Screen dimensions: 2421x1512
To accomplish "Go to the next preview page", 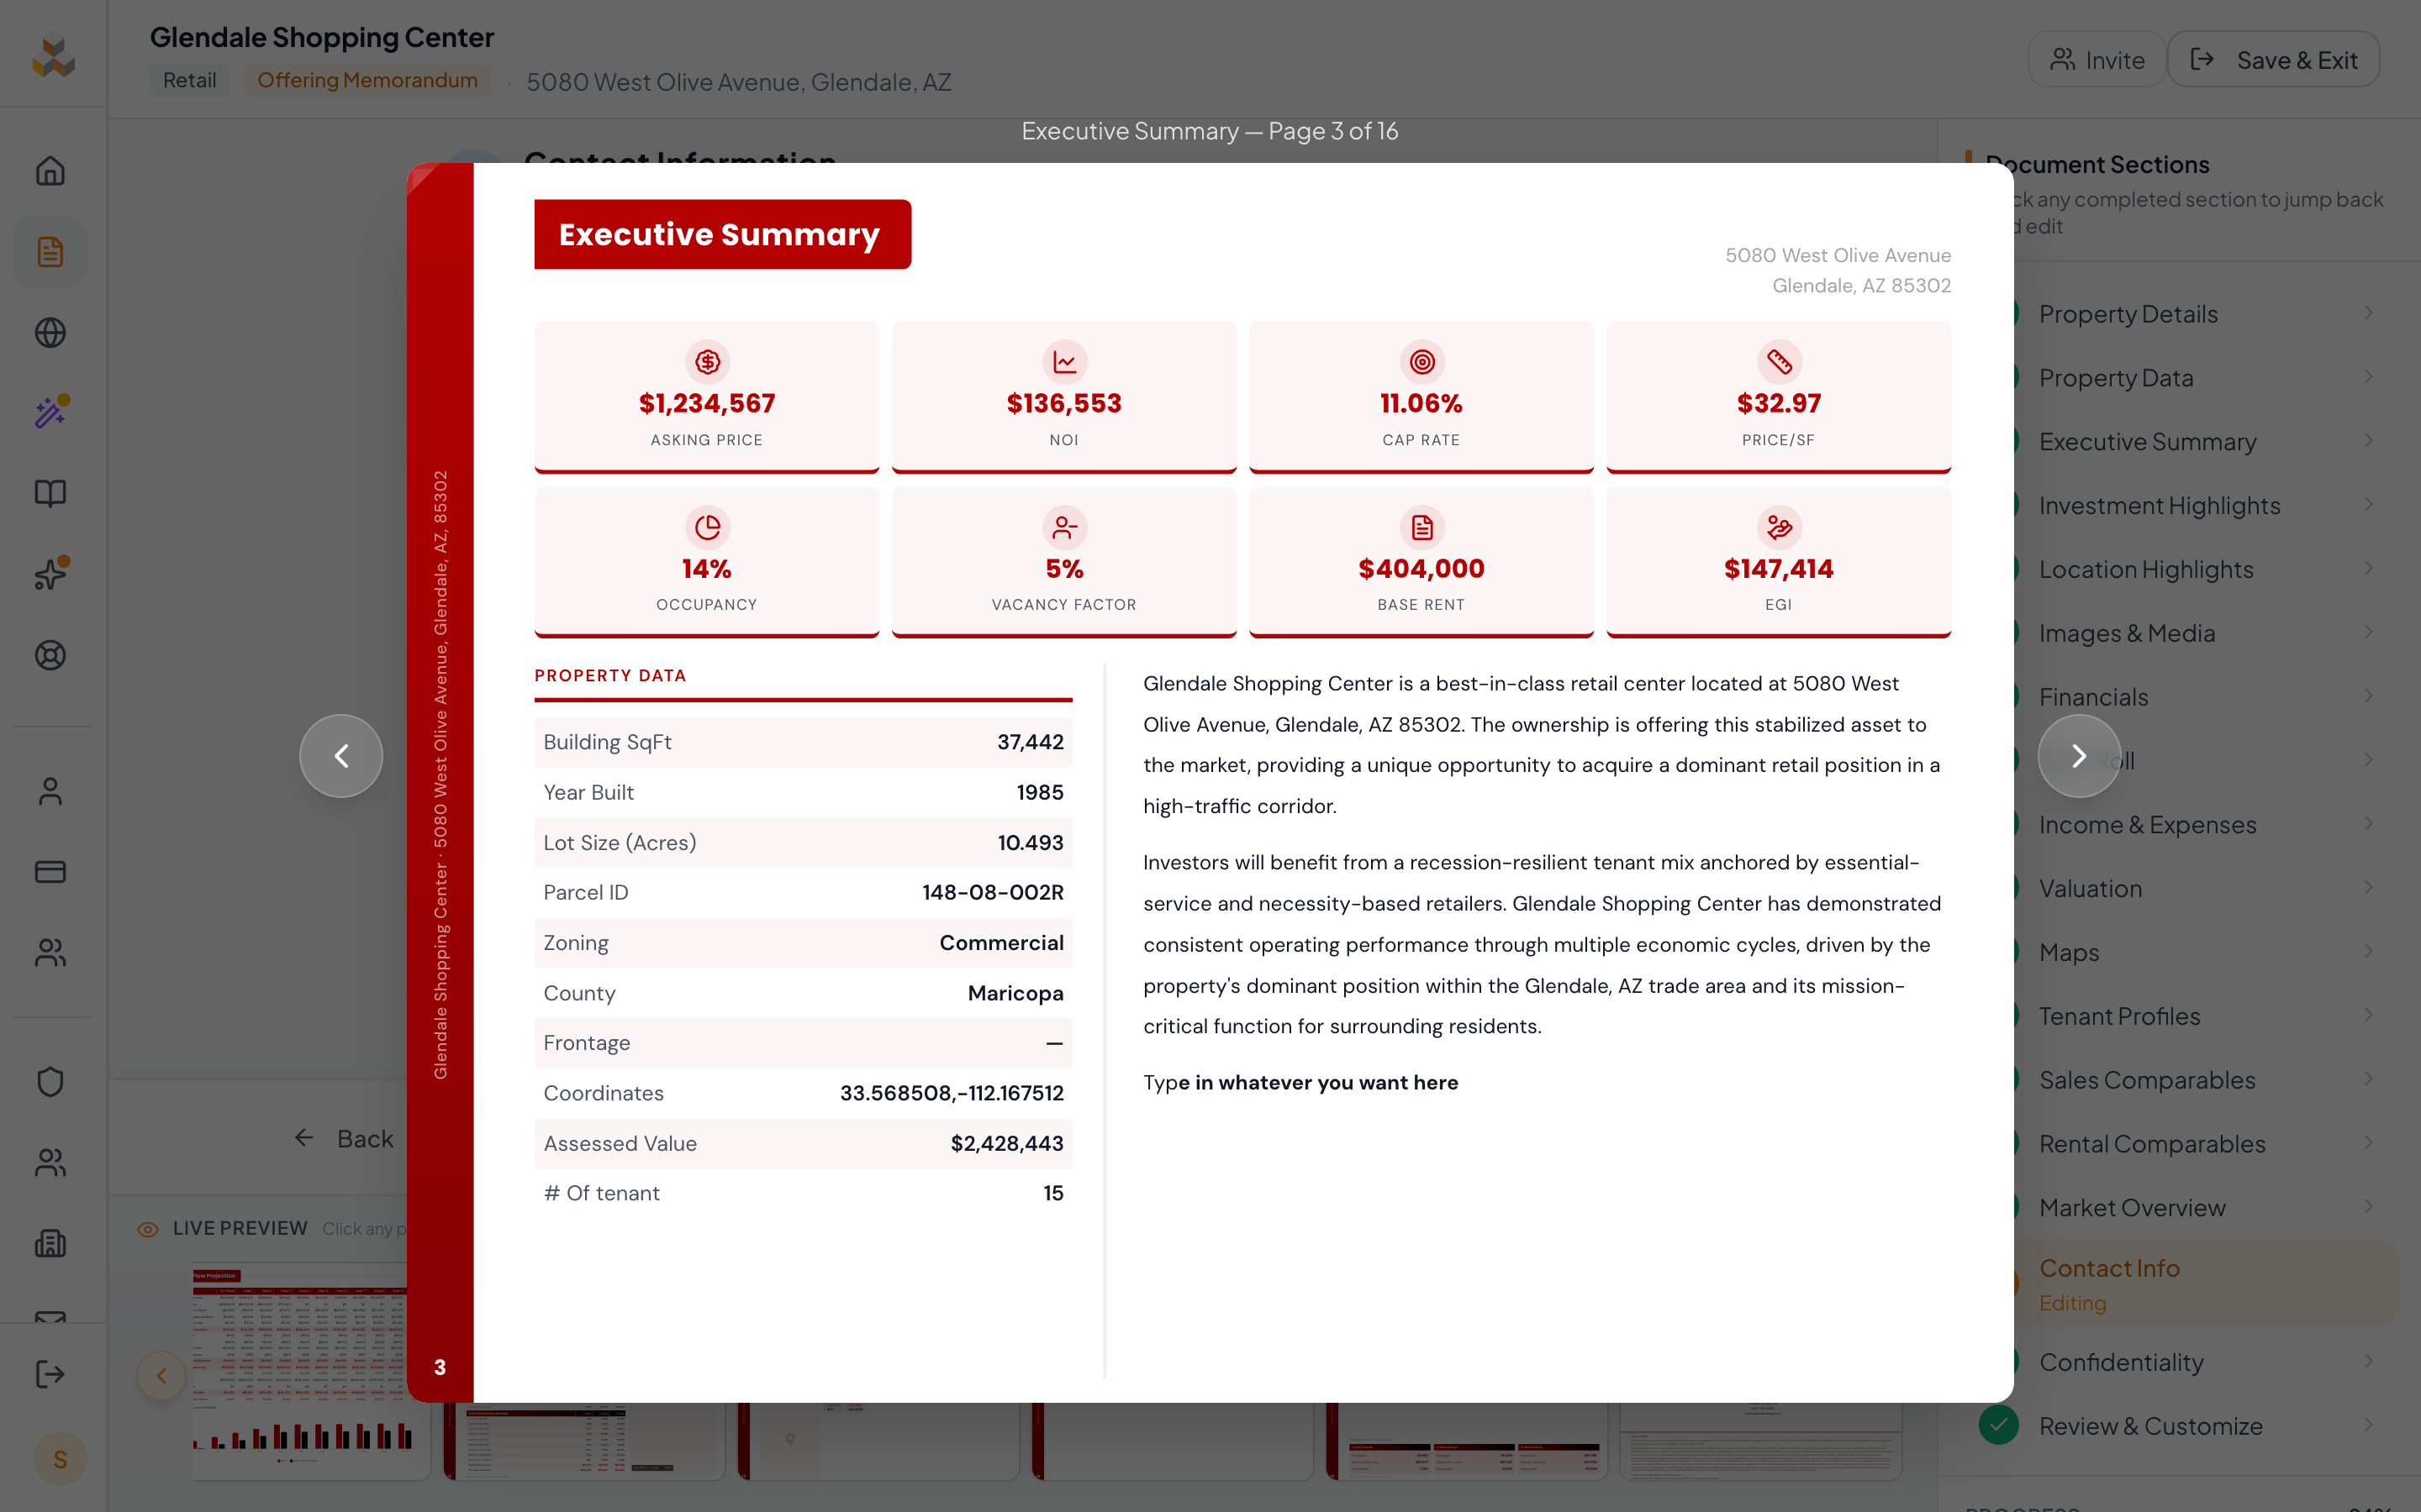I will (x=2079, y=756).
